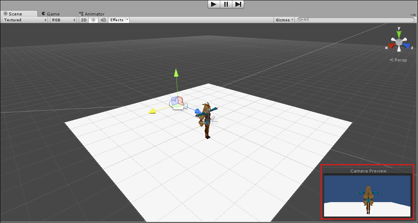Click the blue Z move handle arrow
This screenshot has width=418, height=223.
[x=197, y=111]
